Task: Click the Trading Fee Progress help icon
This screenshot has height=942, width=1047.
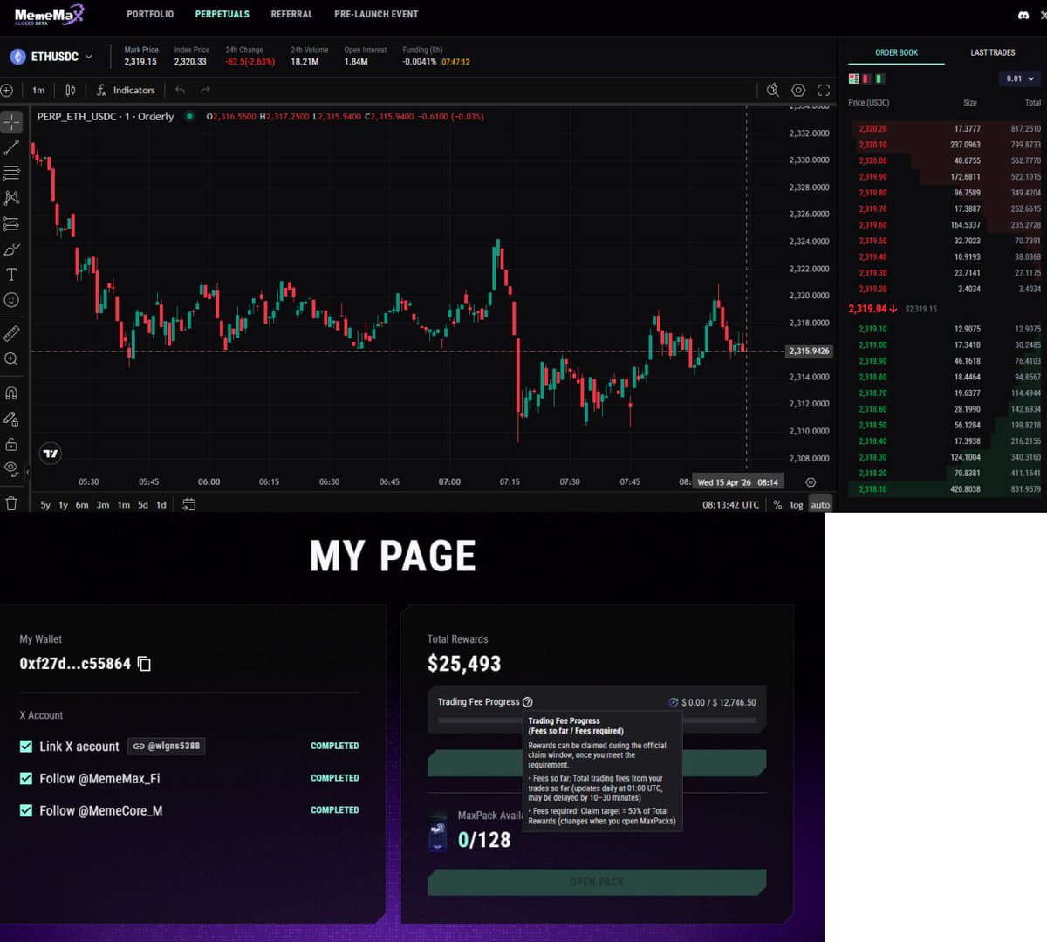Action: pyautogui.click(x=528, y=702)
